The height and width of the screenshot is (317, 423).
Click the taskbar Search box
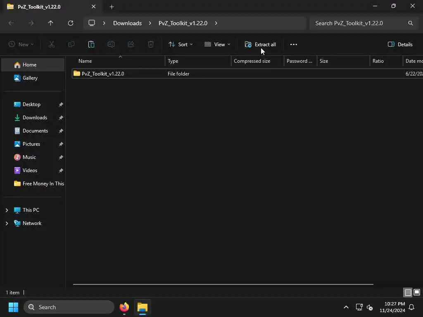click(x=69, y=307)
